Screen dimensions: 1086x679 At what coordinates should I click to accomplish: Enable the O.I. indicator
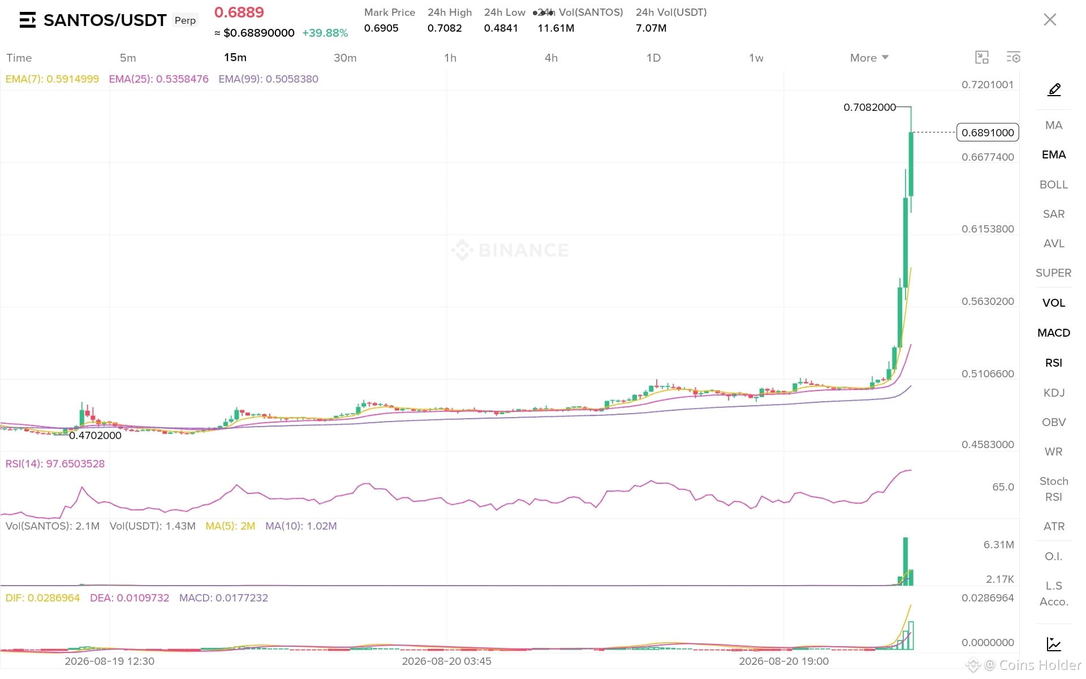[1054, 556]
